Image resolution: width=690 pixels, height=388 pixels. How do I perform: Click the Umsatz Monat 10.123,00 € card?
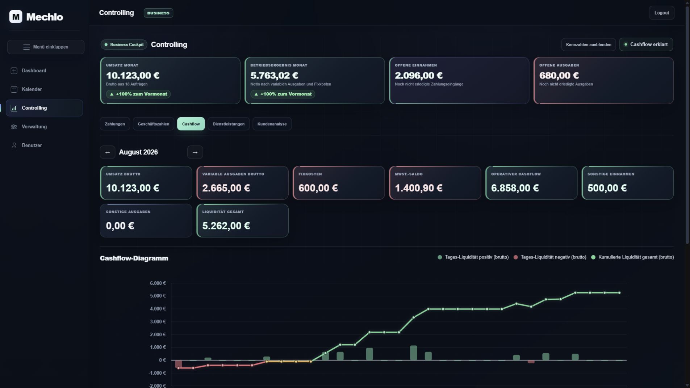pyautogui.click(x=170, y=81)
